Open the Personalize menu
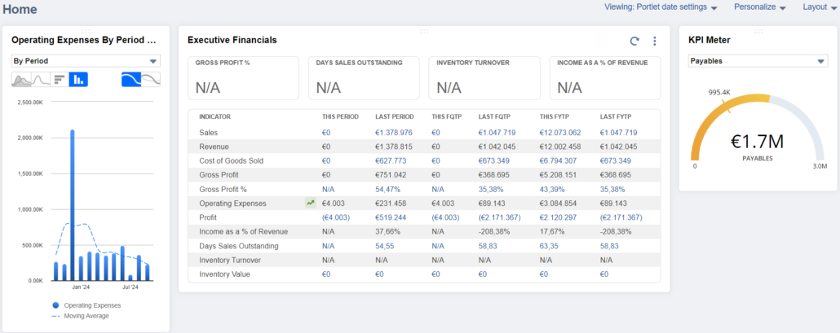This screenshot has height=333, width=840. pyautogui.click(x=759, y=7)
